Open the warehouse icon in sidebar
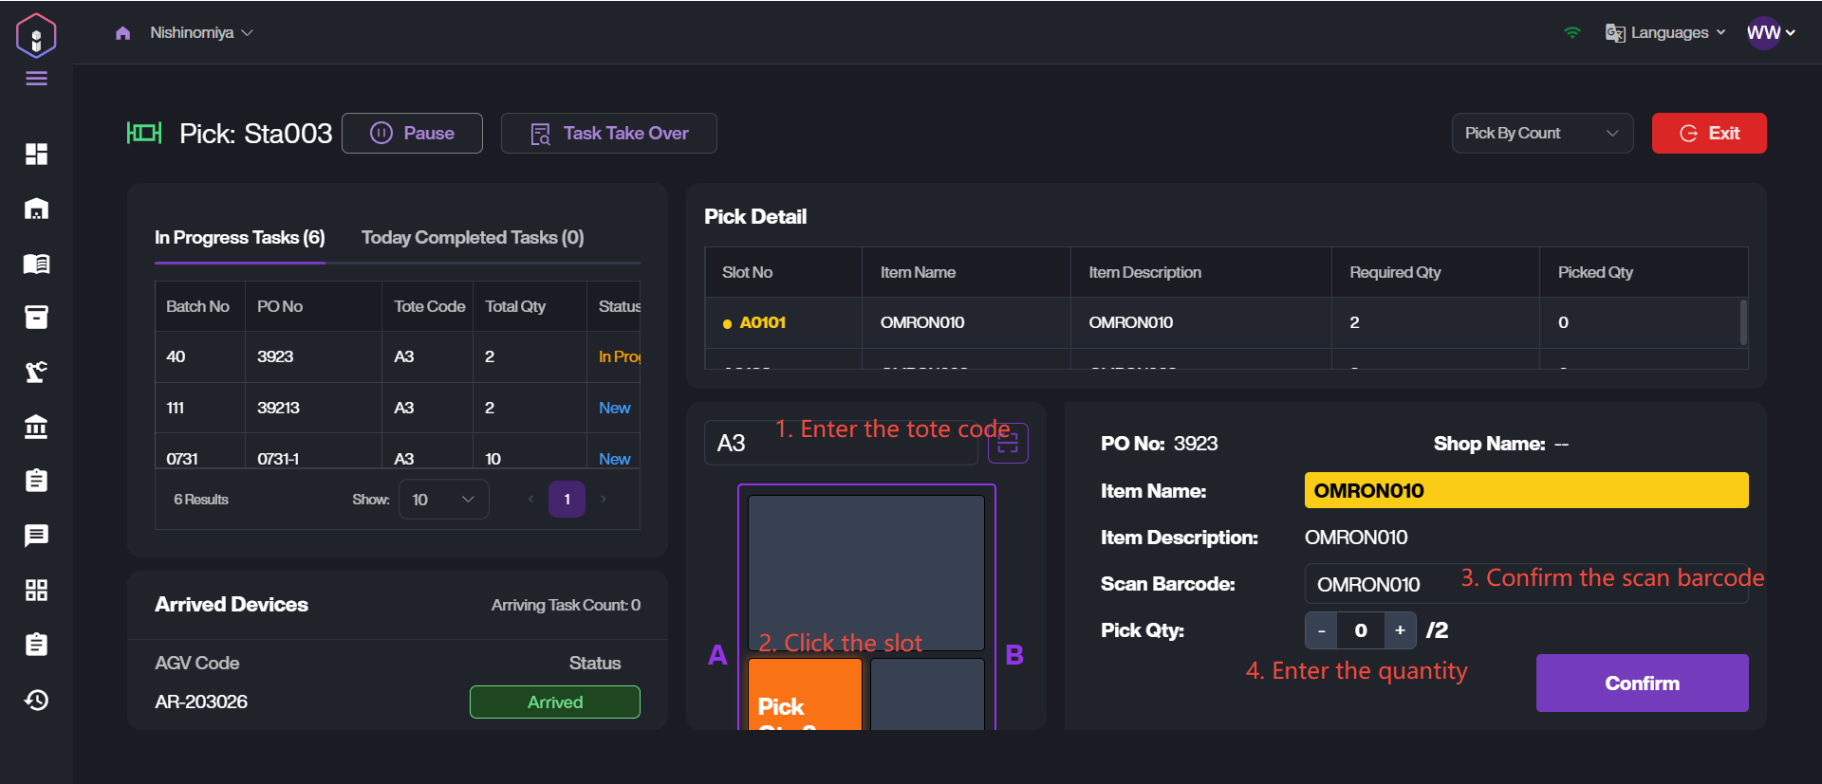The image size is (1822, 784). click(x=36, y=209)
